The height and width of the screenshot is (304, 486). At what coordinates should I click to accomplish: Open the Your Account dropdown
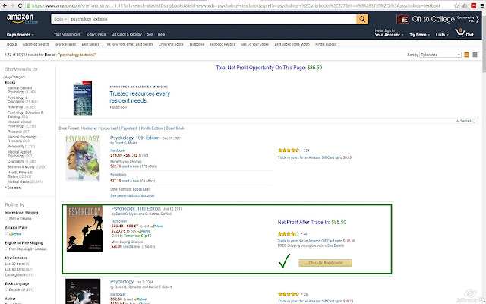(x=389, y=35)
